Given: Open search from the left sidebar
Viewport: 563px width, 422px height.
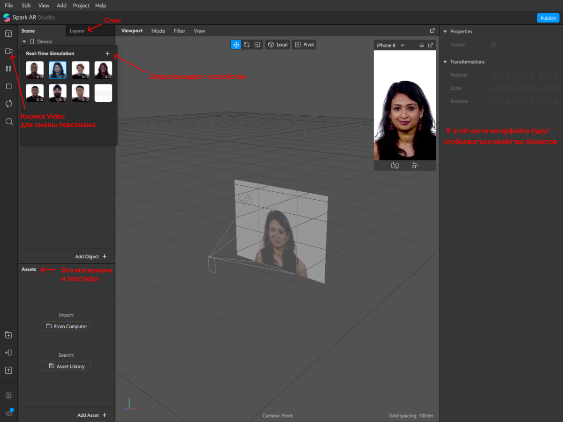Looking at the screenshot, I should coord(8,122).
